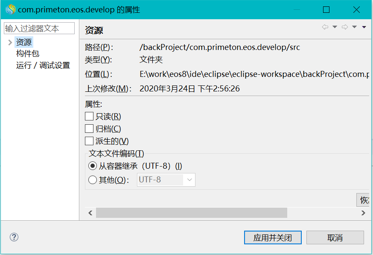Click the 应用并关闭 button

click(x=273, y=237)
